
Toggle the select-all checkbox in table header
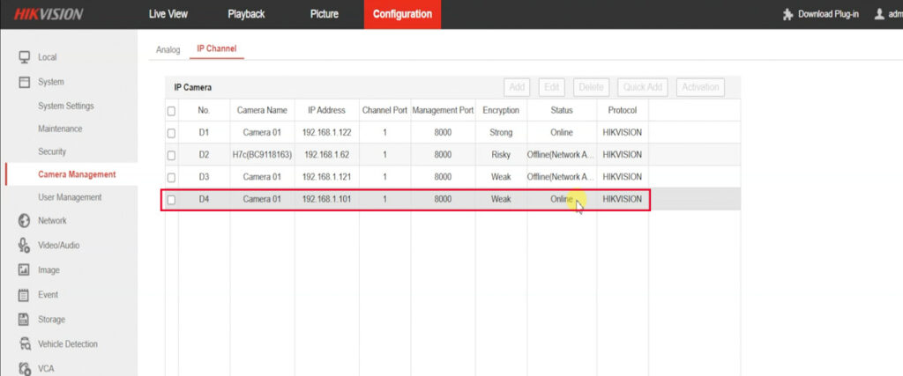pyautogui.click(x=171, y=111)
